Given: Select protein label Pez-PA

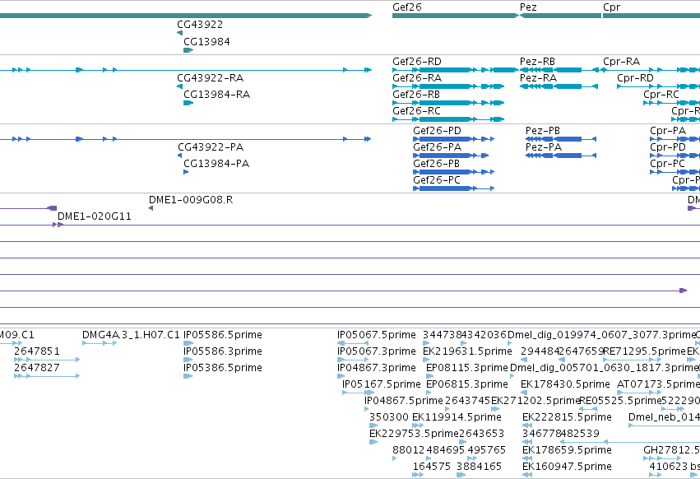Looking at the screenshot, I should tap(544, 147).
